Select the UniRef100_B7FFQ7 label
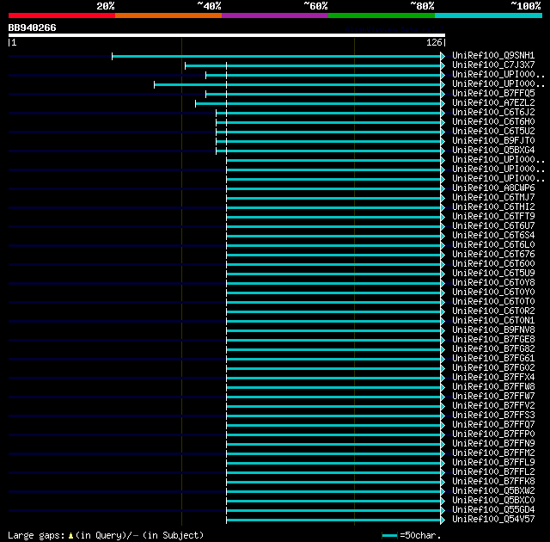The height and width of the screenshot is (542, 550). pyautogui.click(x=493, y=425)
